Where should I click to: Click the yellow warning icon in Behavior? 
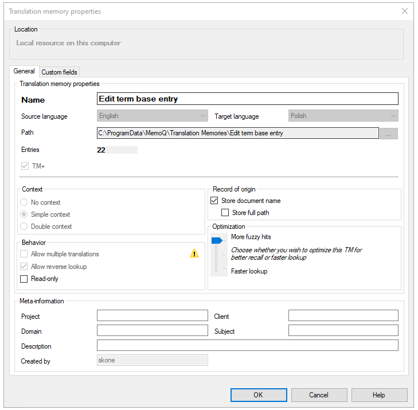click(x=194, y=254)
